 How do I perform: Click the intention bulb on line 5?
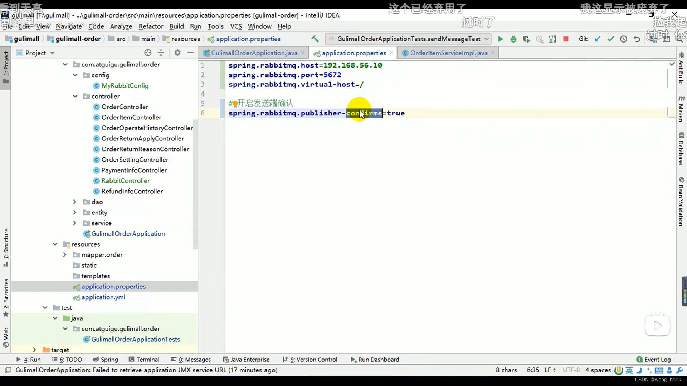[235, 104]
